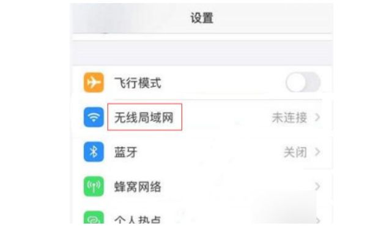Tap the blue Bluetooth icon
This screenshot has height=245, width=367.
click(94, 152)
